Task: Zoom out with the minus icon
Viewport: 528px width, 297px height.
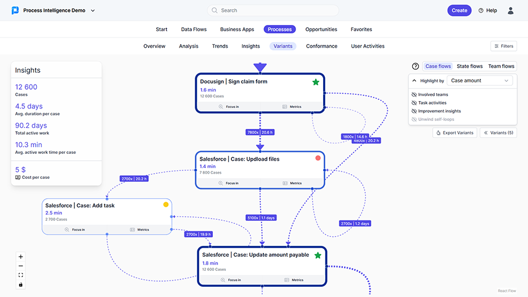Action: click(20, 266)
